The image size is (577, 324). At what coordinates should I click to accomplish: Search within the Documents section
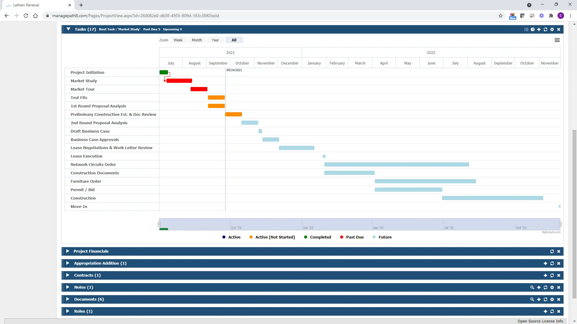coord(532,299)
